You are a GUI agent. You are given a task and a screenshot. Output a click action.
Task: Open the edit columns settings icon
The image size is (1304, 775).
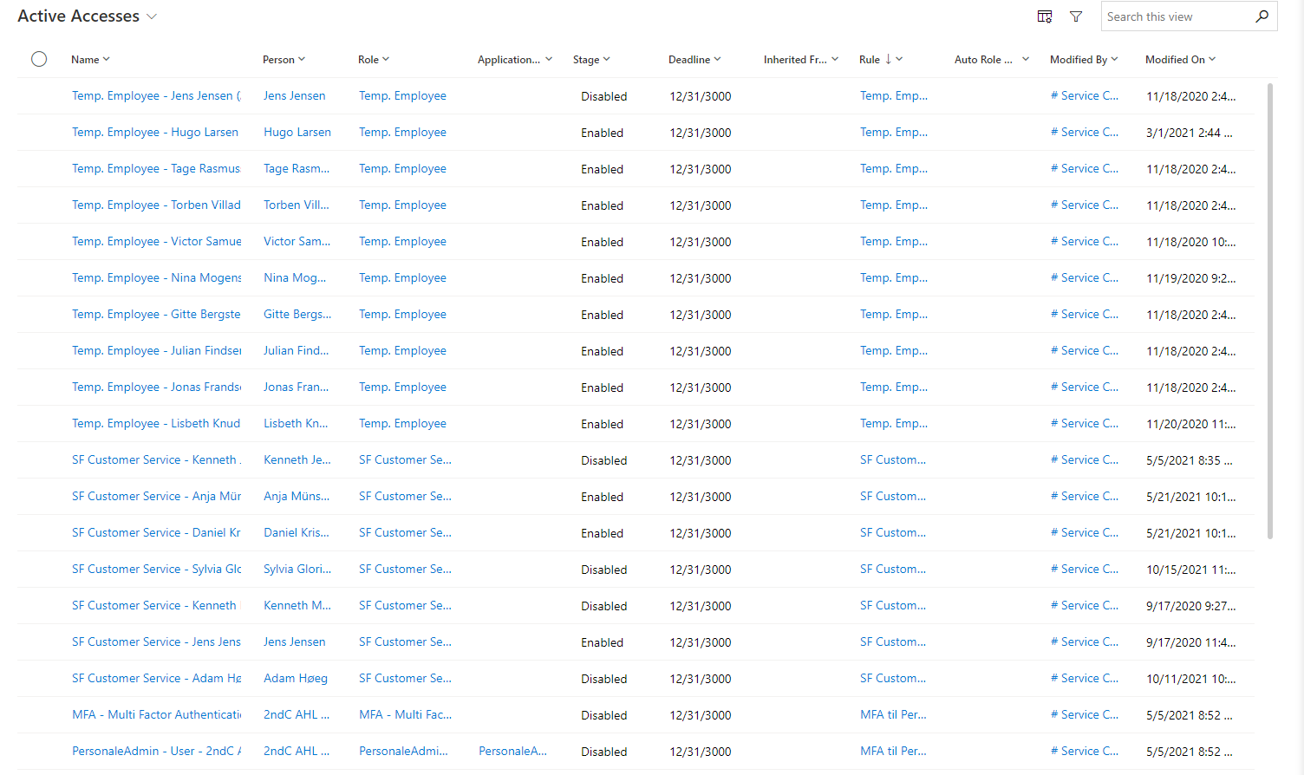1045,16
